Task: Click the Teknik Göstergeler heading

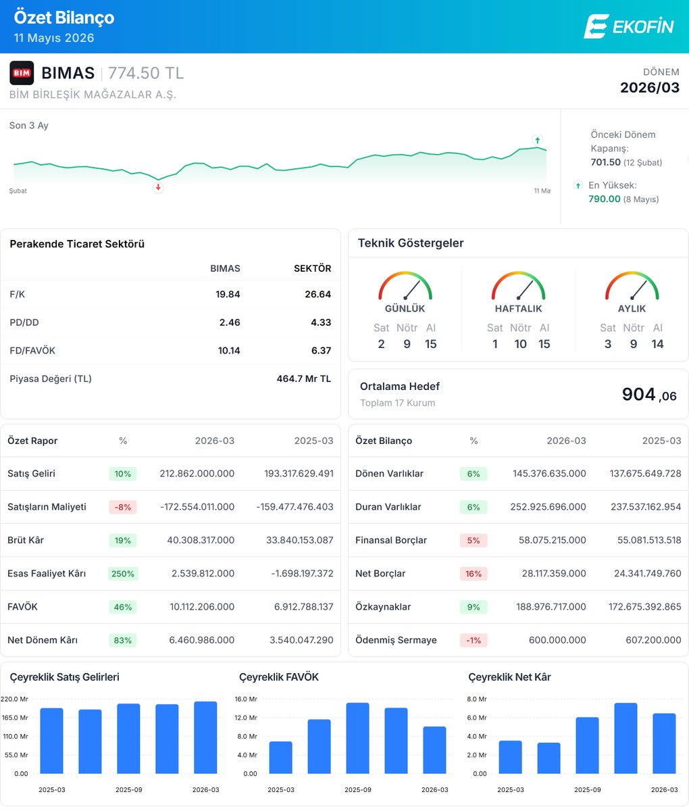Action: (411, 243)
